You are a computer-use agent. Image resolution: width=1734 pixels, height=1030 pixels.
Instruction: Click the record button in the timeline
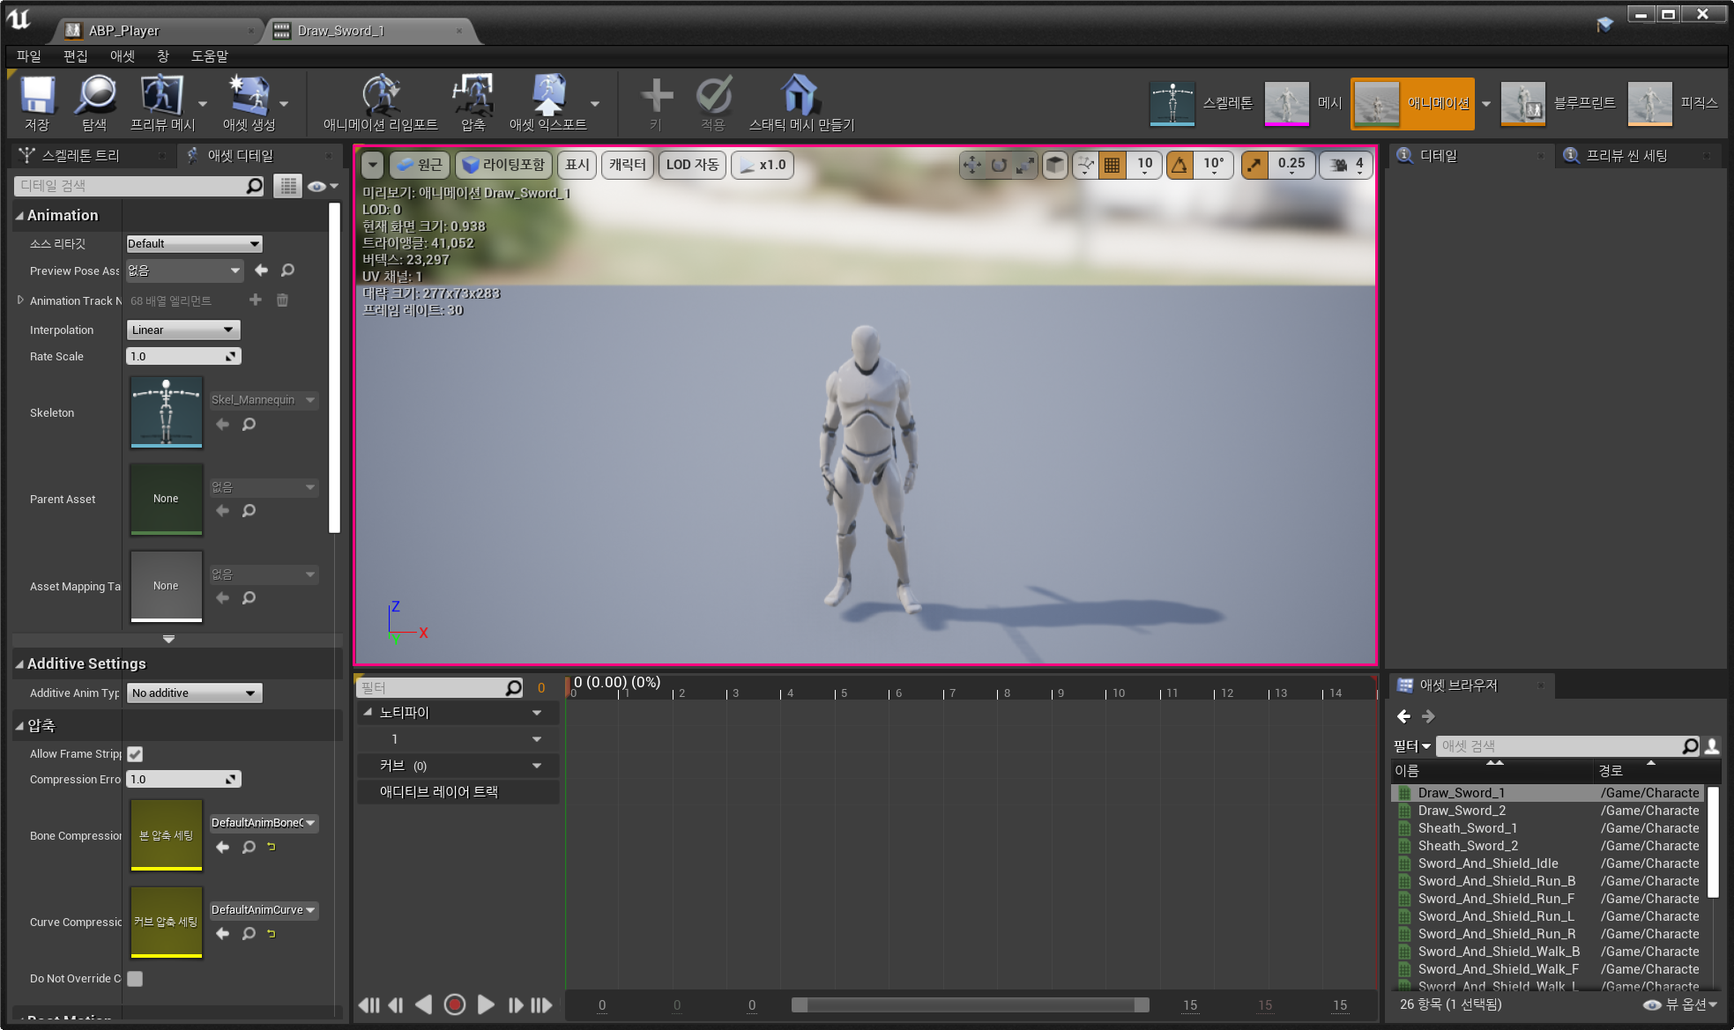[x=455, y=1004]
